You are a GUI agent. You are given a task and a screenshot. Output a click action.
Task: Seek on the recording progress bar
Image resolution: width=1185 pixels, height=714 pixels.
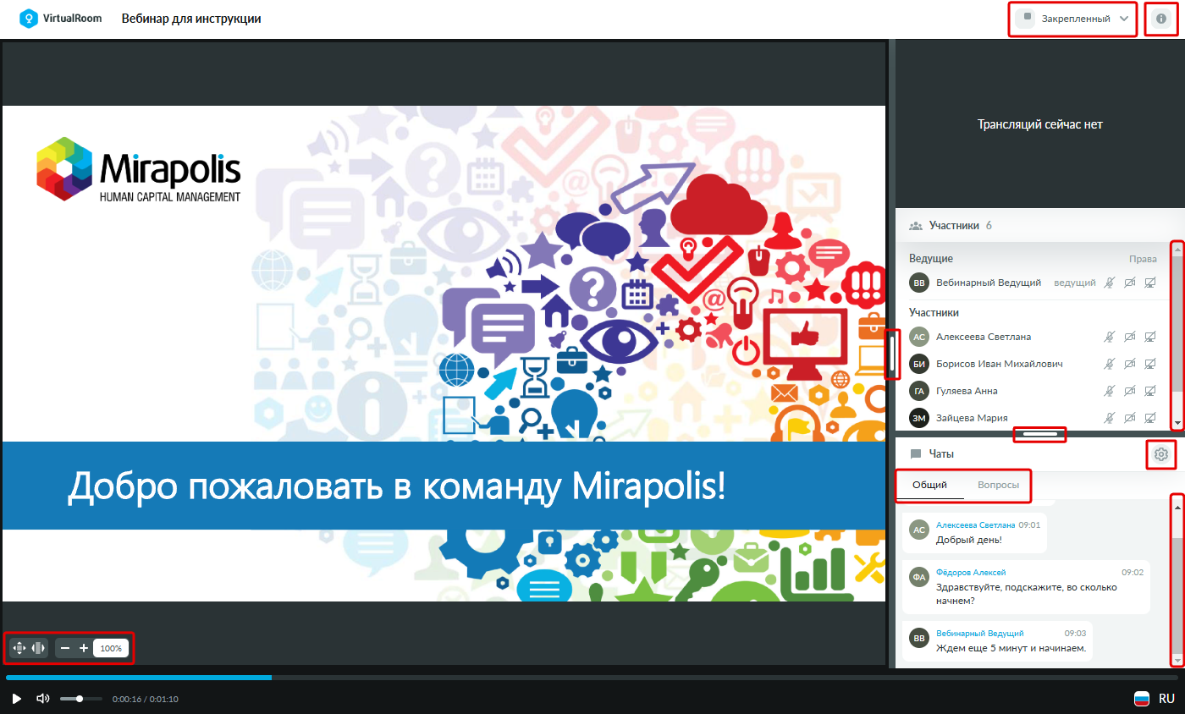pos(592,678)
